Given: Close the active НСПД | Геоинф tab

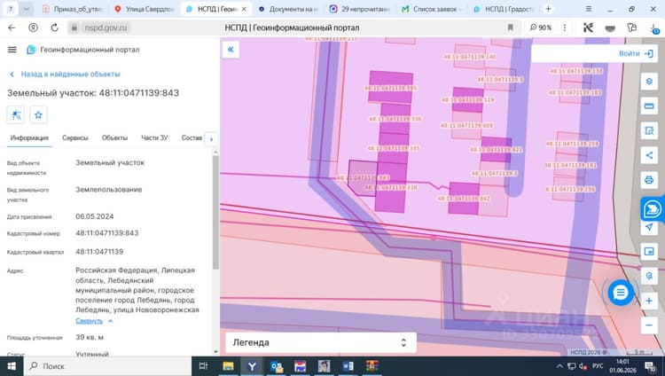Looking at the screenshot, I should [x=244, y=9].
